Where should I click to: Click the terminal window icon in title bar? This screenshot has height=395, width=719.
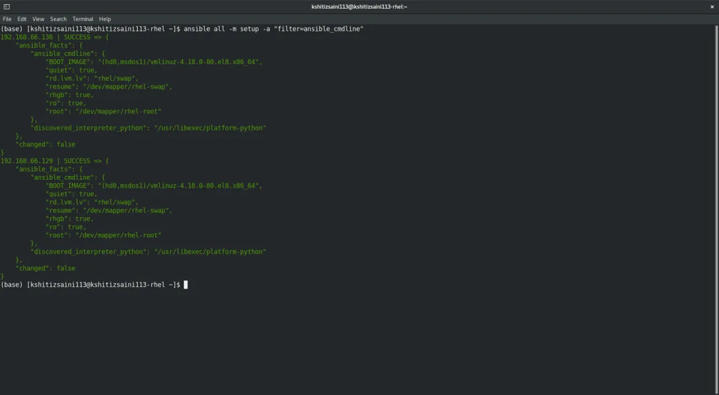click(6, 6)
